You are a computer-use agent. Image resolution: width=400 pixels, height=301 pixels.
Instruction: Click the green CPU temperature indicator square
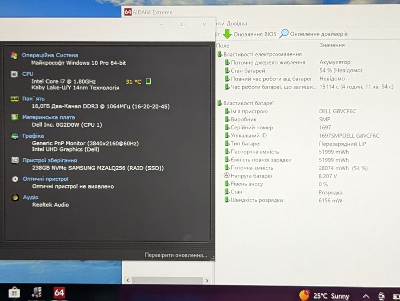[148, 81]
